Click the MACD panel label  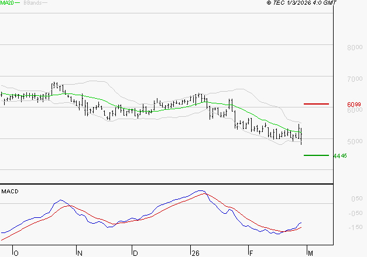(10, 192)
